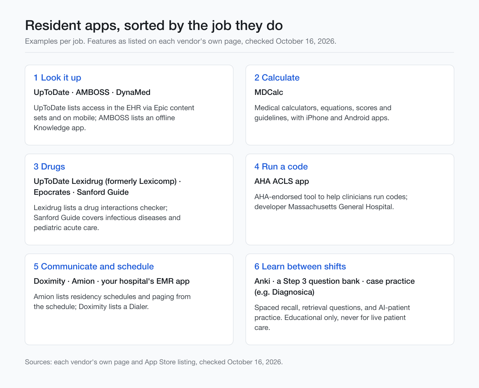Open the '5 Communicate and schedule' heading
Screen dimensions: 479x388
click(94, 267)
